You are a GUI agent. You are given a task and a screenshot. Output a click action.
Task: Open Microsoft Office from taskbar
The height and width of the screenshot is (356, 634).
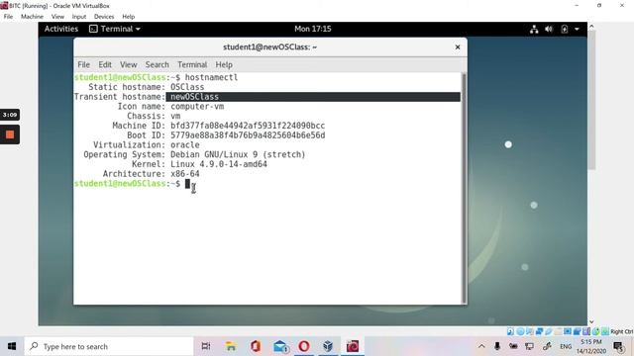256,346
